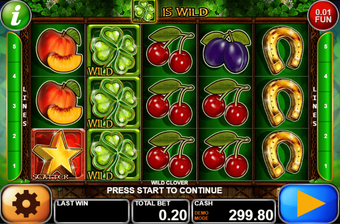Click the Last Win display box
340x224 pixels.
pos(92,211)
